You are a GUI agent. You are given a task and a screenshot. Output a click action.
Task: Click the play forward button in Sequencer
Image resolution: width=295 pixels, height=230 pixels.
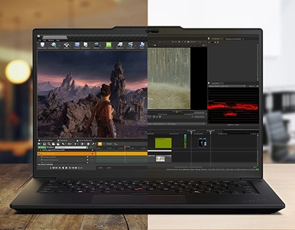click(x=66, y=168)
